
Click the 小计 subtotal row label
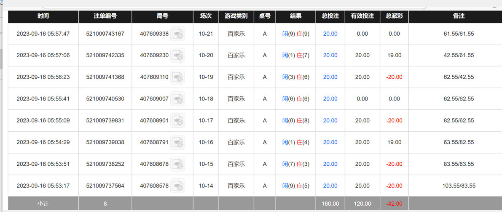pos(43,204)
